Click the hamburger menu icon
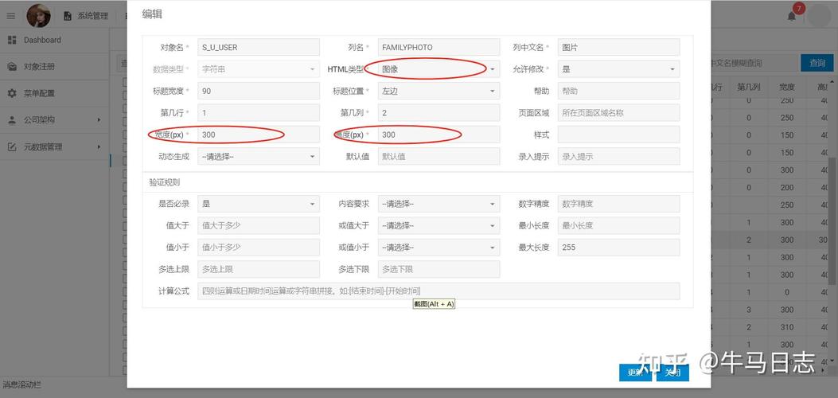838x398 pixels. click(x=11, y=15)
